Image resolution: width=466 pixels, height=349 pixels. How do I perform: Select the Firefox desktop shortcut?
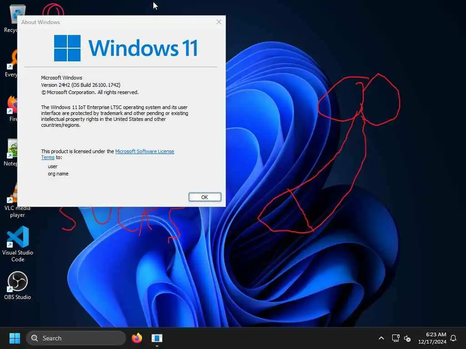click(12, 108)
